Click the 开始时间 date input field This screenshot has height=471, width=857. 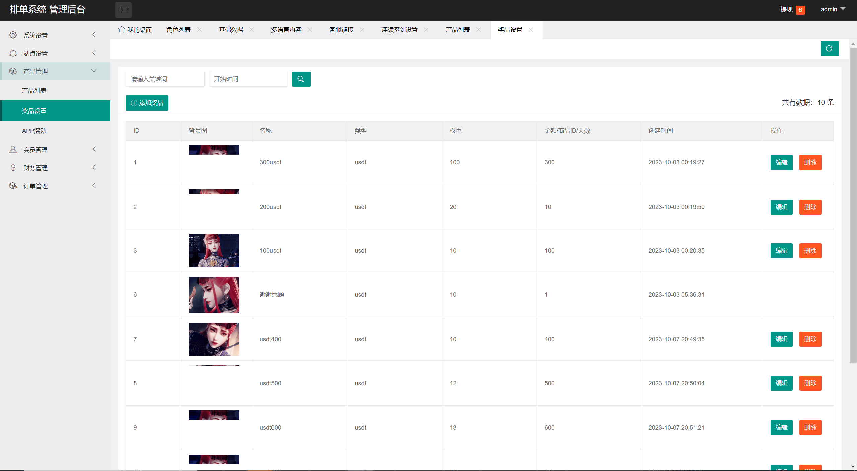248,79
